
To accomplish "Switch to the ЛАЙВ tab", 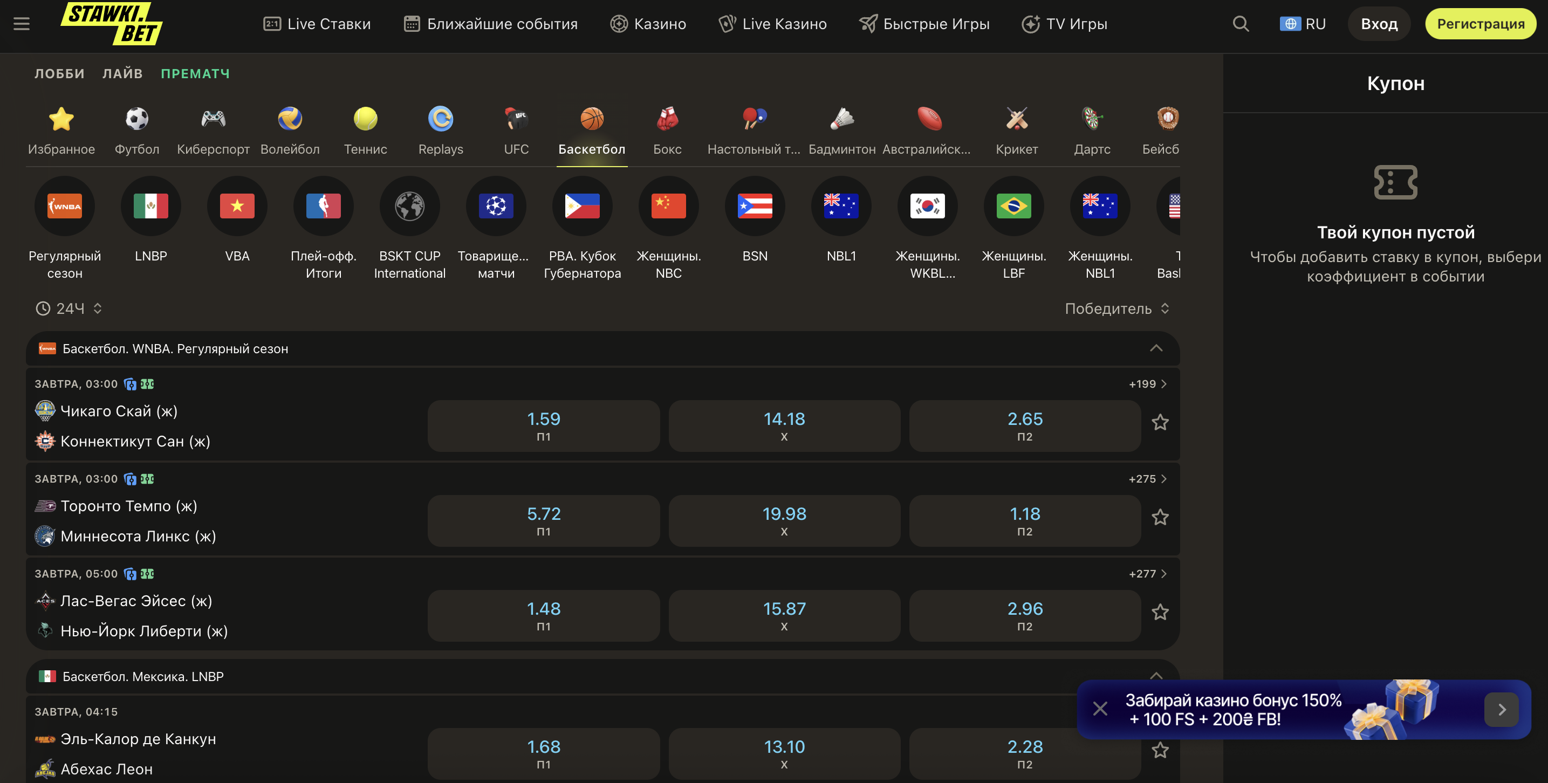I will point(122,74).
